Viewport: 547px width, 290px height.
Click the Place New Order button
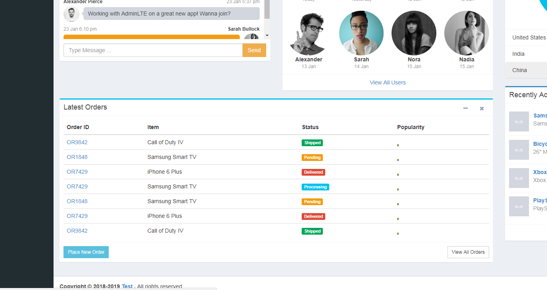tap(86, 252)
